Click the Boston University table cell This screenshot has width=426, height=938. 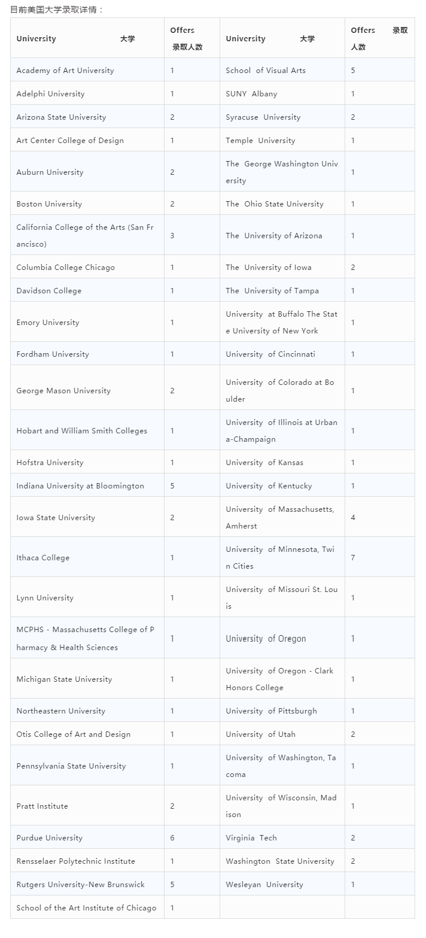[87, 204]
